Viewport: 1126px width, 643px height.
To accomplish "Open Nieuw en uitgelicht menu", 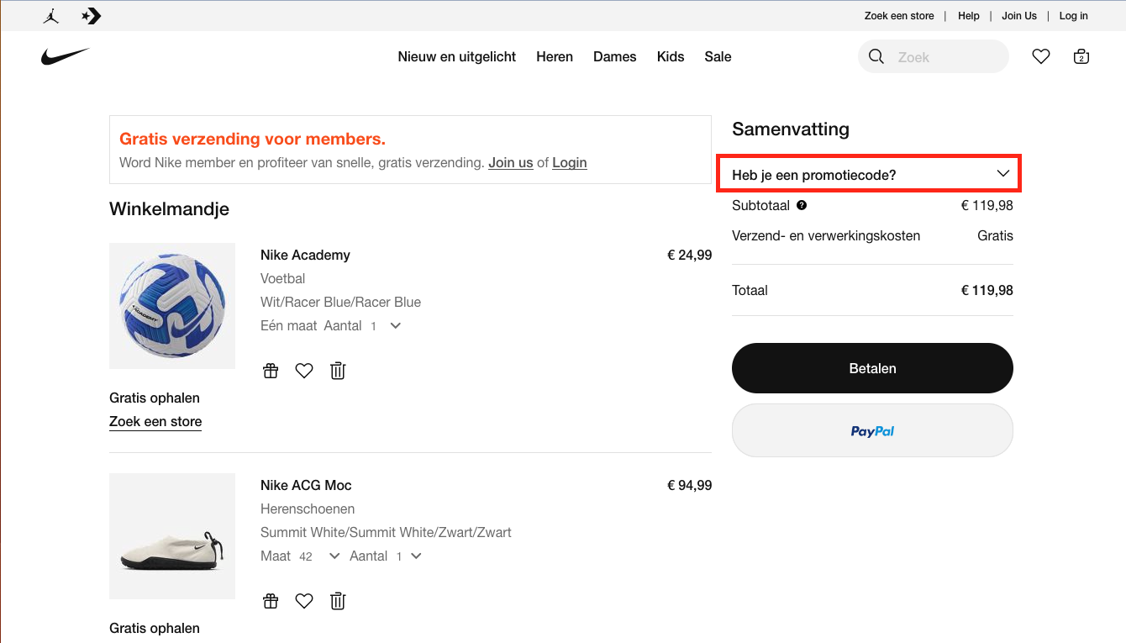I will (x=457, y=56).
